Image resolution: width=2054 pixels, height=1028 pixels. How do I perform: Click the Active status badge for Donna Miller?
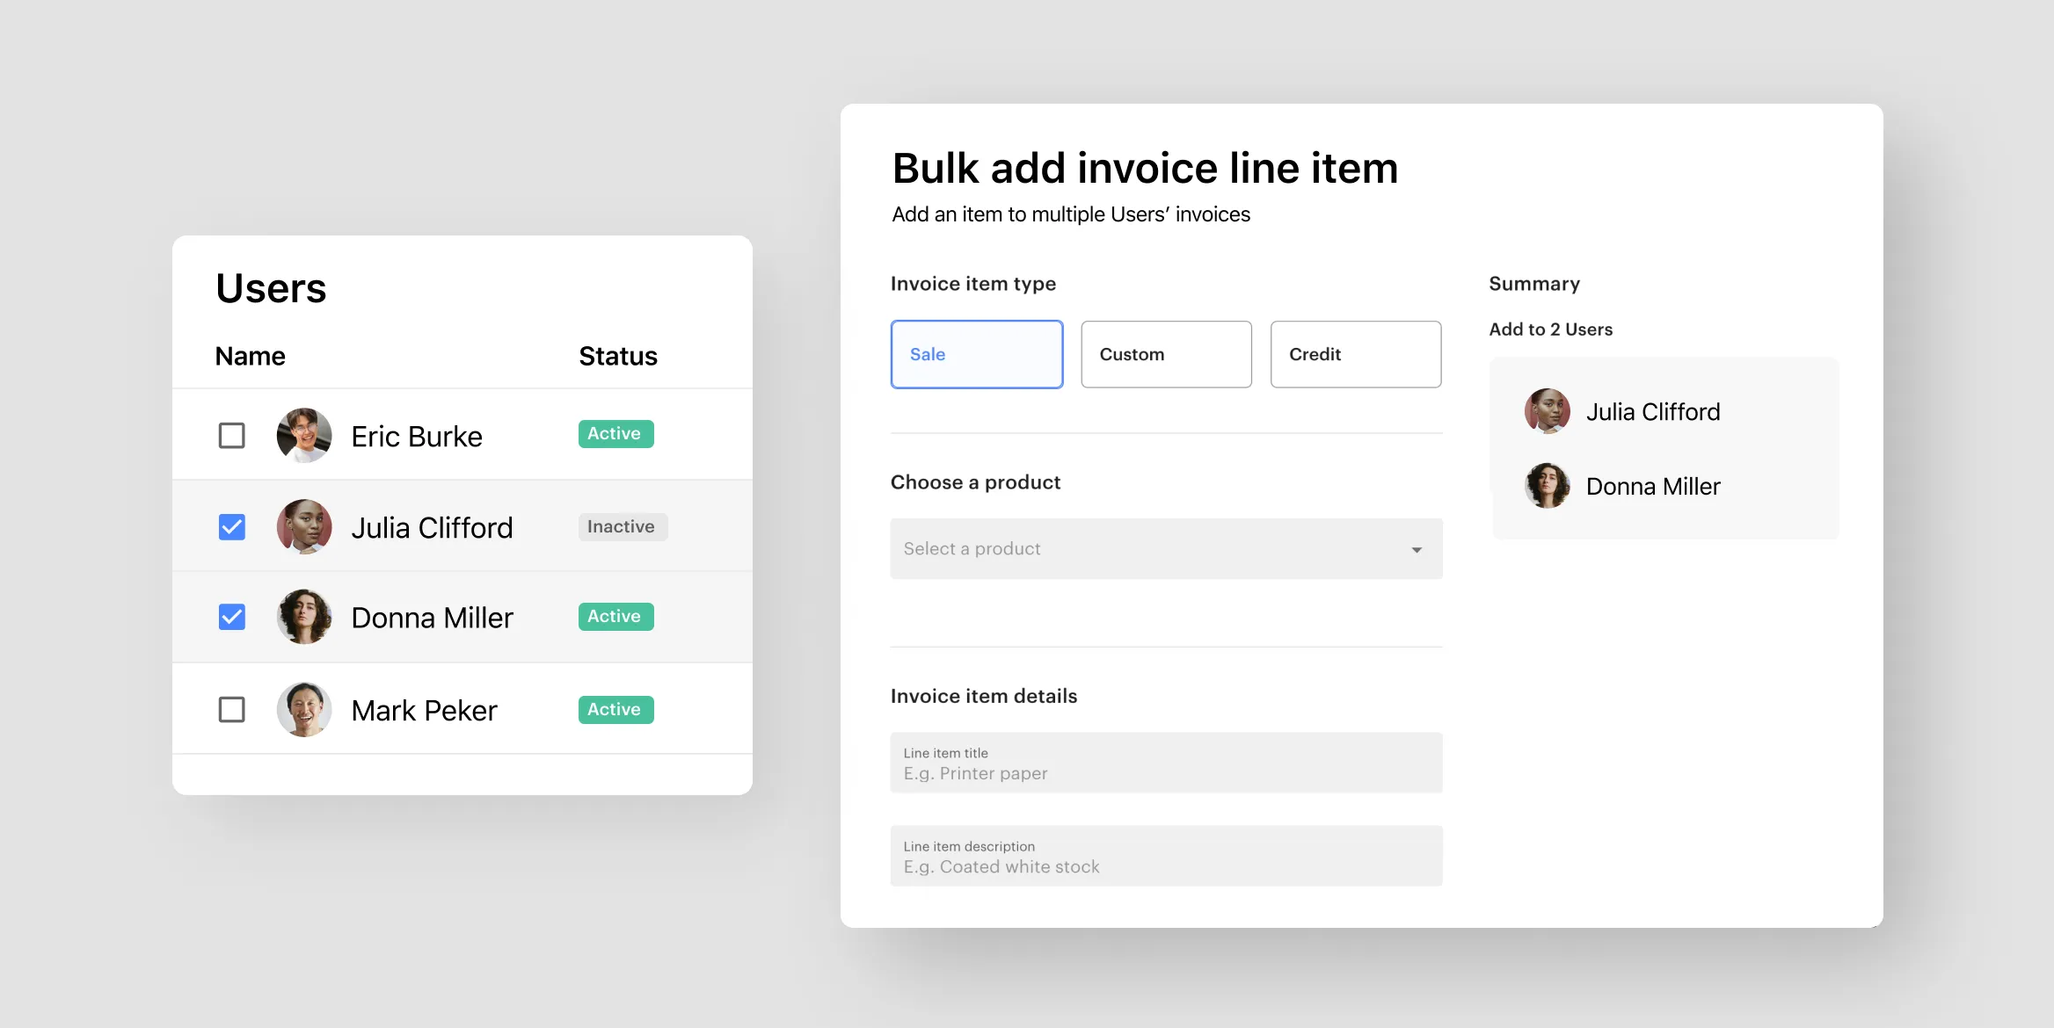[613, 616]
